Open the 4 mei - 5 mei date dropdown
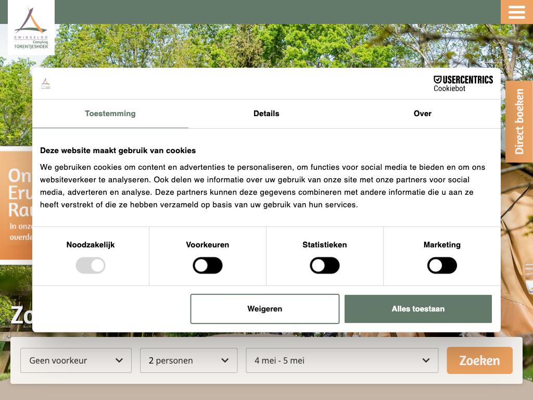Screen dimensions: 533x400 point(342,360)
